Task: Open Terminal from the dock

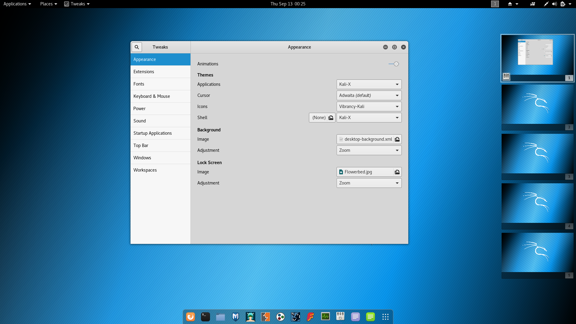Action: [x=205, y=317]
